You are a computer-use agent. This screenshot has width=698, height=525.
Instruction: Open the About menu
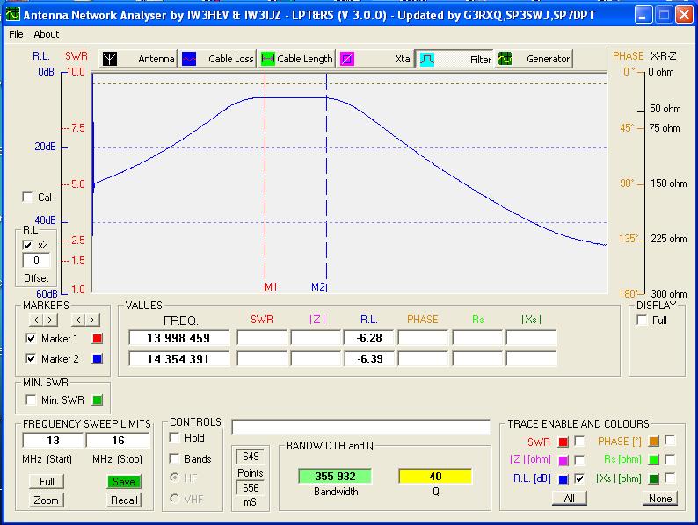click(x=47, y=34)
